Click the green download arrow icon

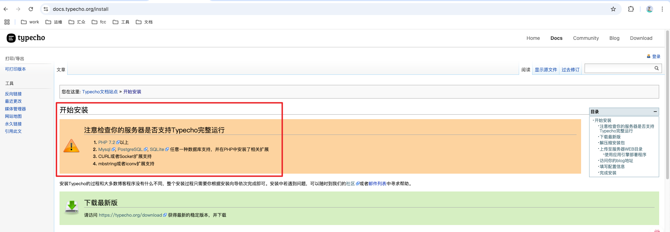point(72,207)
